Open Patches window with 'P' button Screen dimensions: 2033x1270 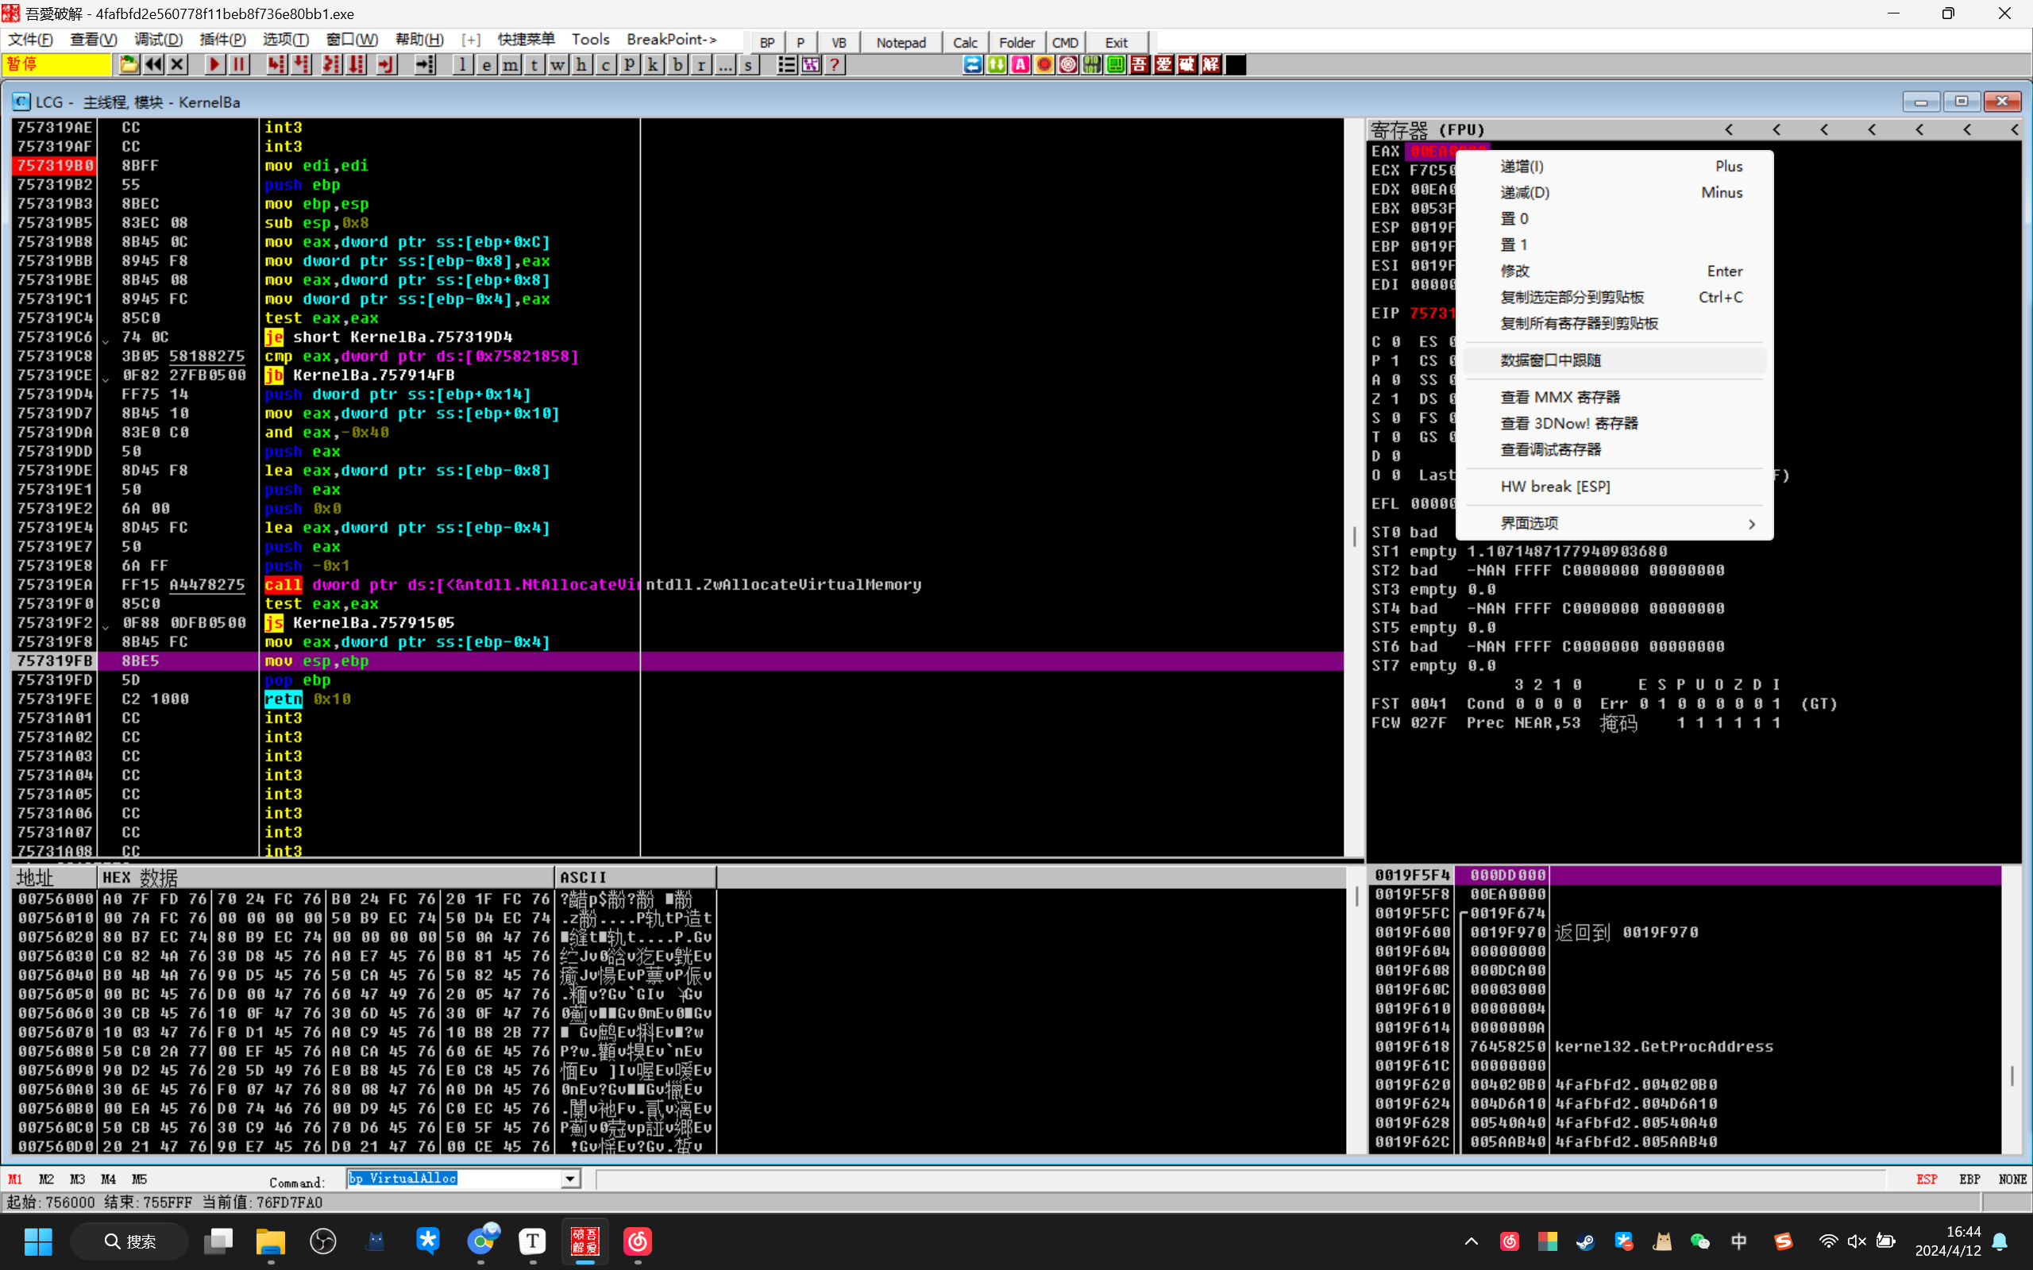pos(628,64)
